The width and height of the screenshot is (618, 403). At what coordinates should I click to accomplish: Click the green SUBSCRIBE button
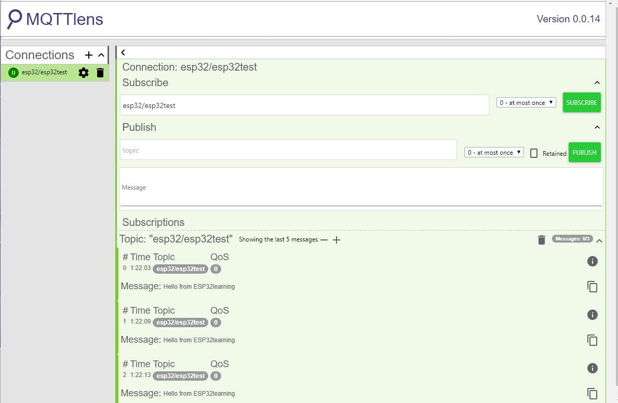pyautogui.click(x=582, y=103)
